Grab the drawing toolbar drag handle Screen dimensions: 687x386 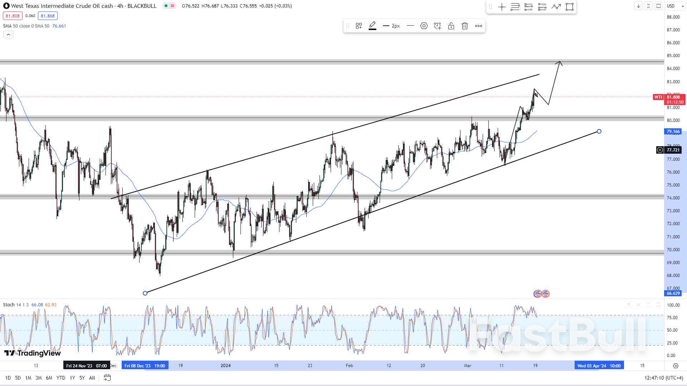347,26
